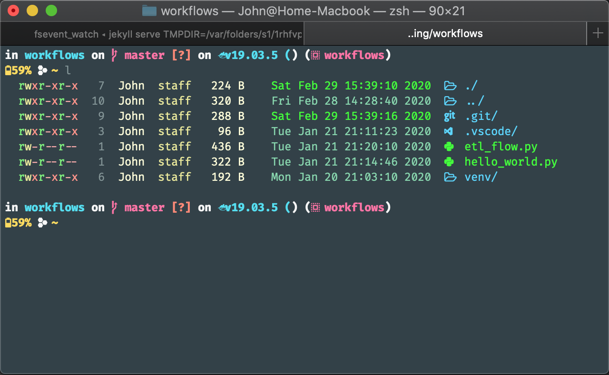Viewport: 609px width, 375px height.
Task: Click the Python icon beside hello_world.py
Action: 449,162
